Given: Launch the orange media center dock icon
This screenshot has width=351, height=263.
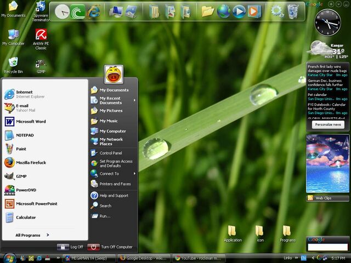Looking at the screenshot, I should click(254, 12).
